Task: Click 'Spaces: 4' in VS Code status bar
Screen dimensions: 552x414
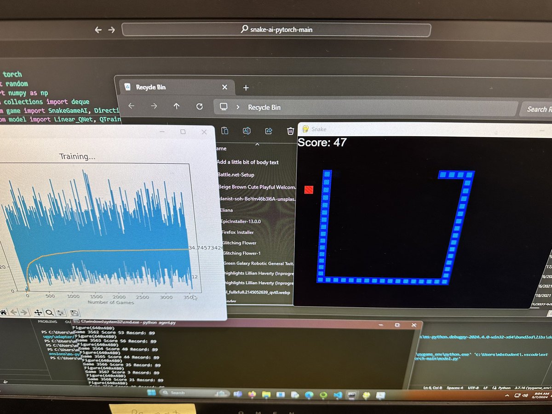Action: tap(455, 388)
